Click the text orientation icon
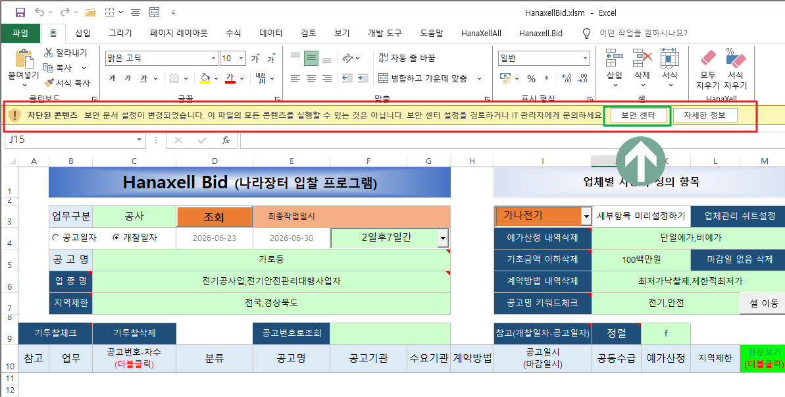This screenshot has width=785, height=397. 348,59
